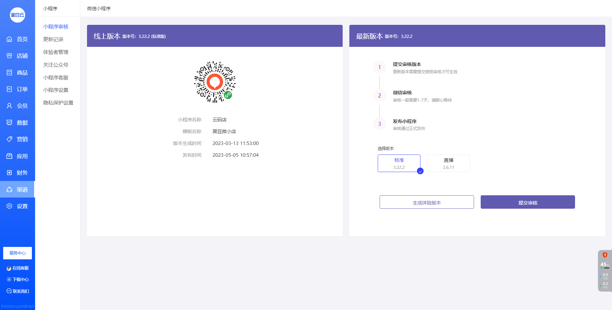
Task: Click the 微信小程序 breadcrumb title
Action: pyautogui.click(x=99, y=9)
